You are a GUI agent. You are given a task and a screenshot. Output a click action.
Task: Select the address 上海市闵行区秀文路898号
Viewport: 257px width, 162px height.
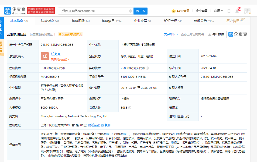64,125
